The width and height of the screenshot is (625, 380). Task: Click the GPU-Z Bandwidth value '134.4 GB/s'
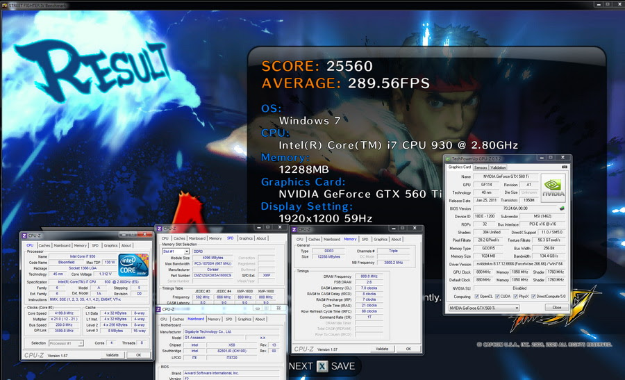pyautogui.click(x=549, y=256)
